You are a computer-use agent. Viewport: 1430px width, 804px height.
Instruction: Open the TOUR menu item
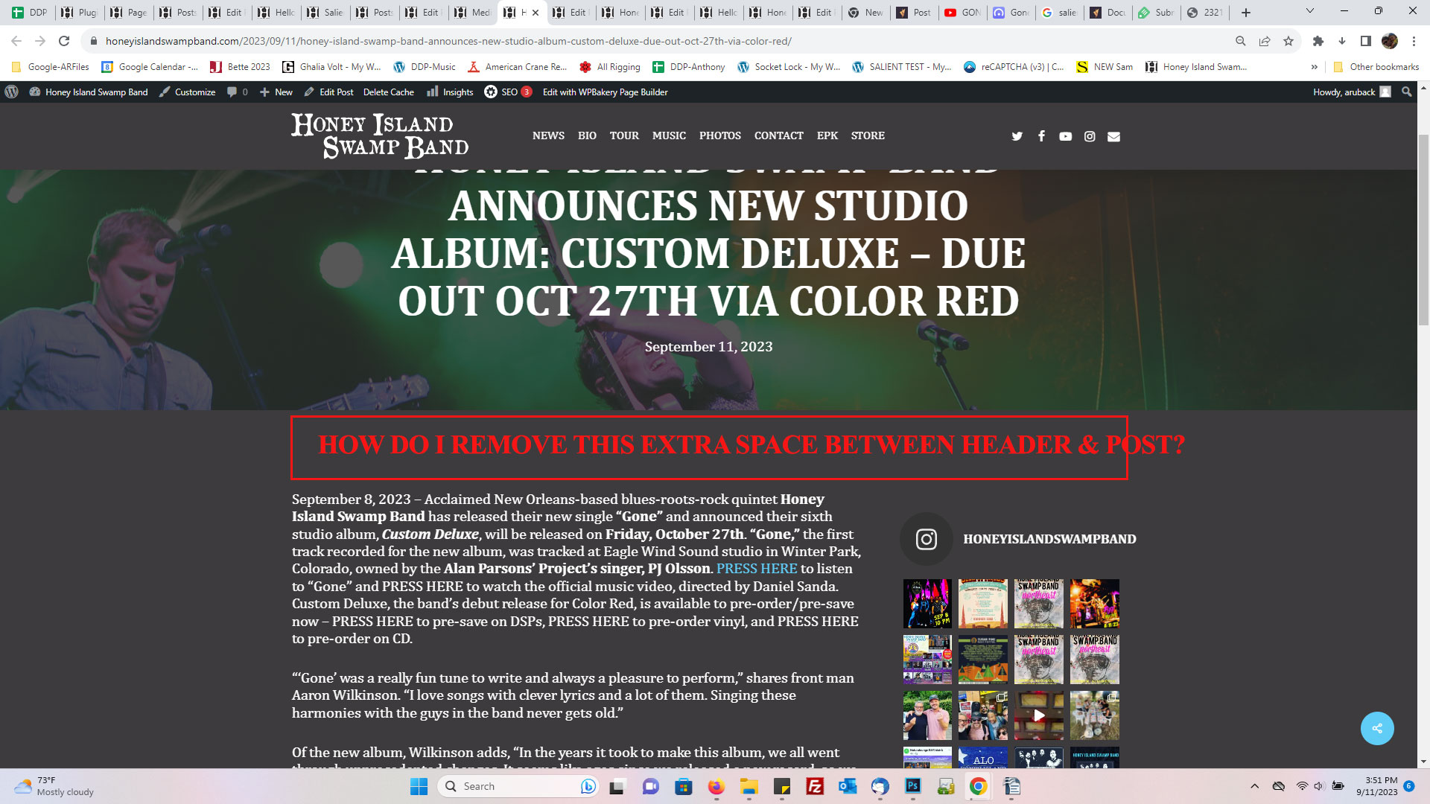tap(624, 135)
